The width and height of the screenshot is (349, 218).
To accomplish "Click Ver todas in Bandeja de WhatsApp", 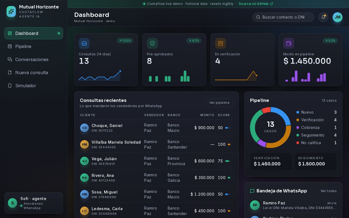I will [329, 191].
